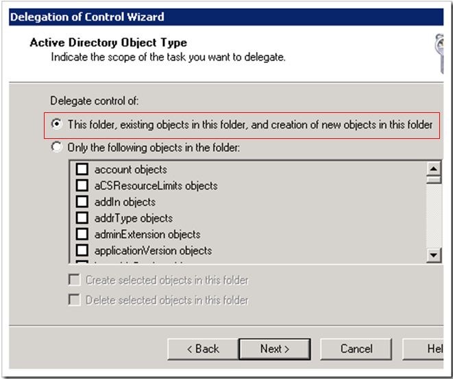
Task: Enable the aCSResourceLimits objects checkbox
Action: click(x=82, y=185)
